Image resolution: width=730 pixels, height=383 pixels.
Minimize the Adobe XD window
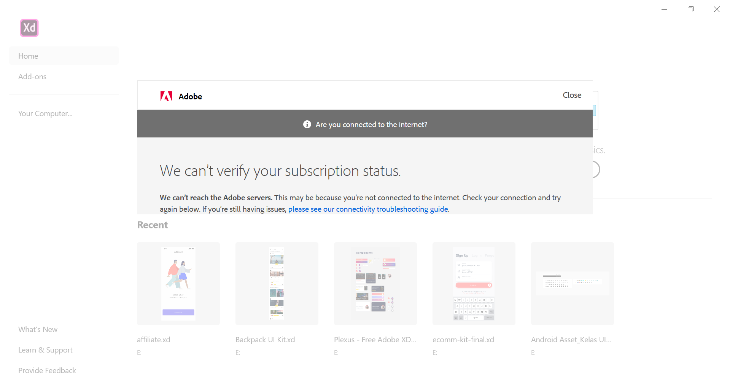click(665, 10)
